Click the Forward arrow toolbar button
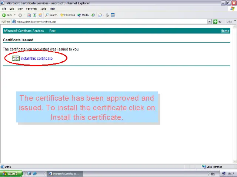 coord(20,15)
